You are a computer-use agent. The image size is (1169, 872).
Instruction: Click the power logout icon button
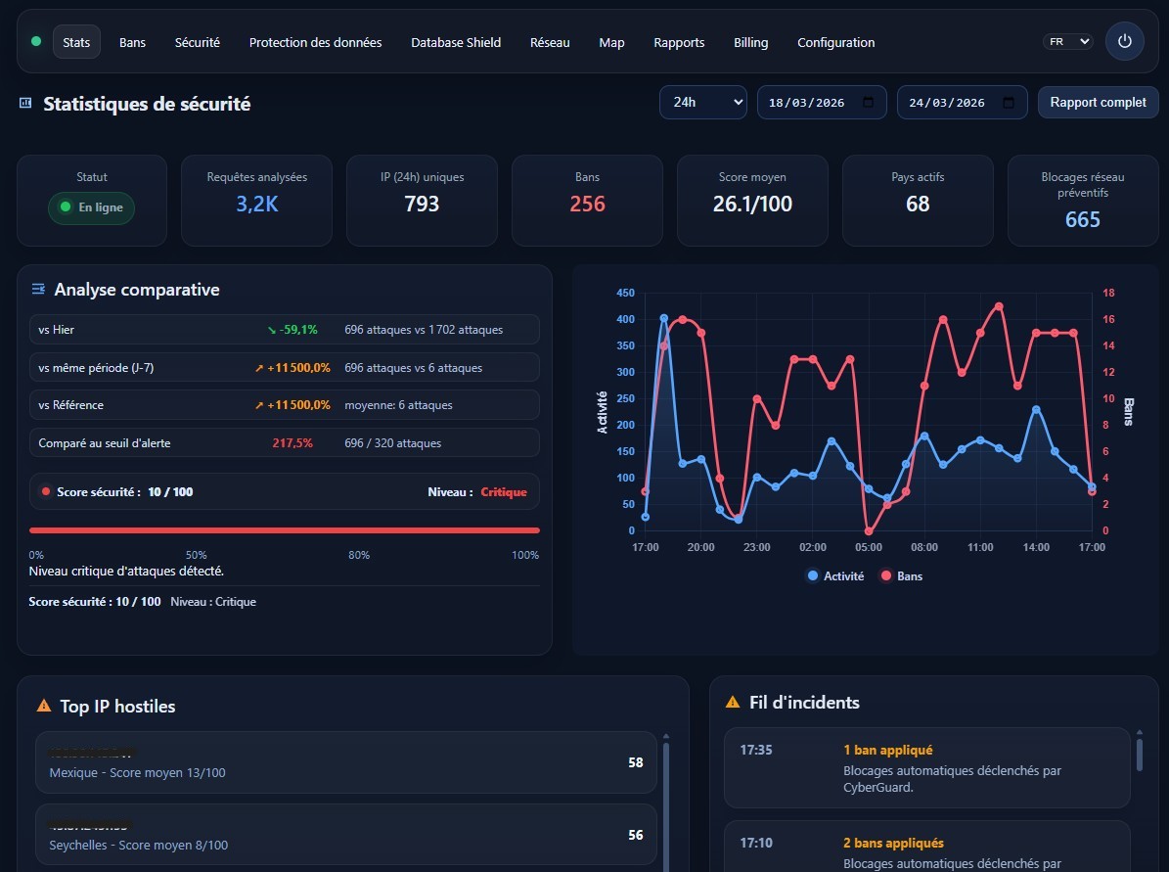pyautogui.click(x=1124, y=42)
